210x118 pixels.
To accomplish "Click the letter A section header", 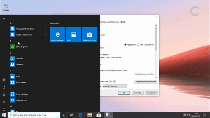I will pos(11,23).
